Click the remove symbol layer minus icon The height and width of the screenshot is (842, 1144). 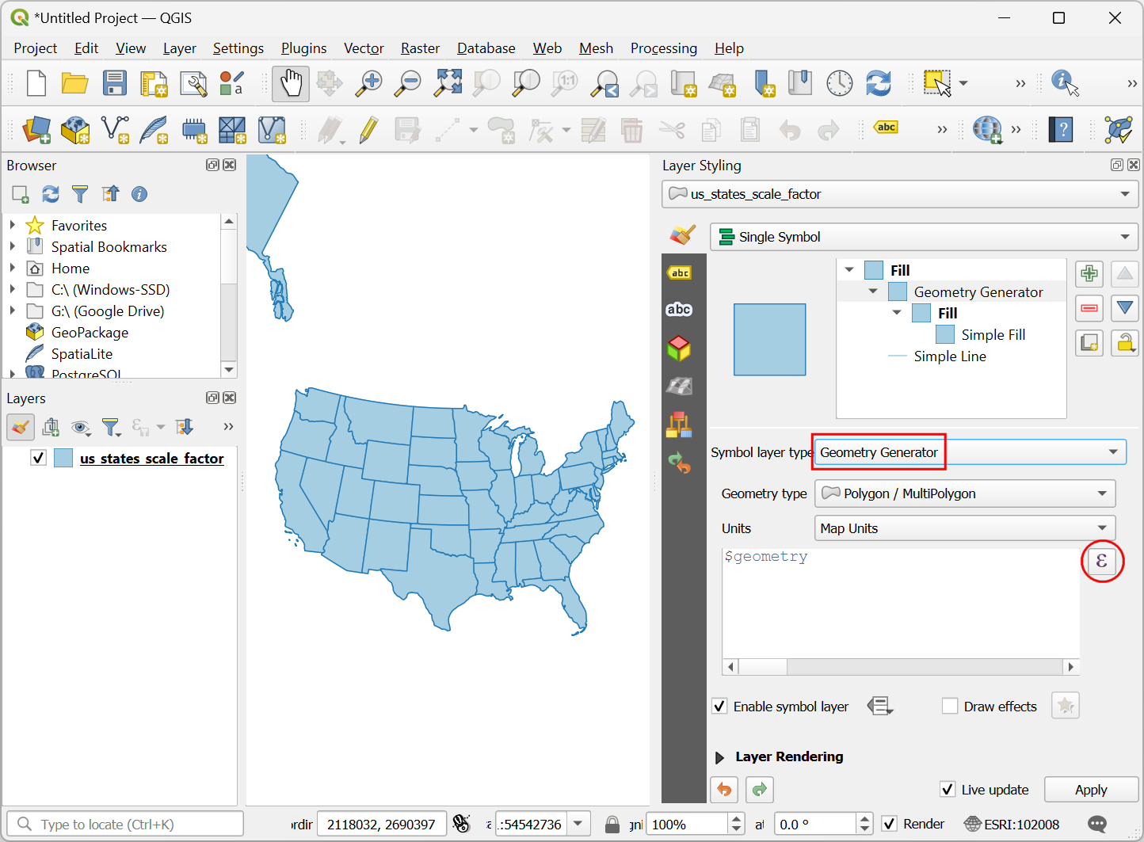point(1089,308)
